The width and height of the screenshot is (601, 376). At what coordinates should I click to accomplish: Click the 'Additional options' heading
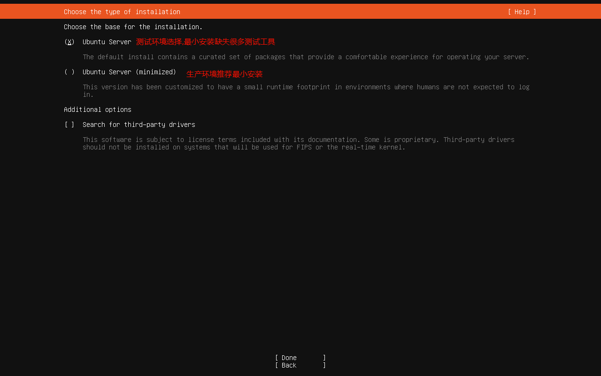[x=98, y=110]
